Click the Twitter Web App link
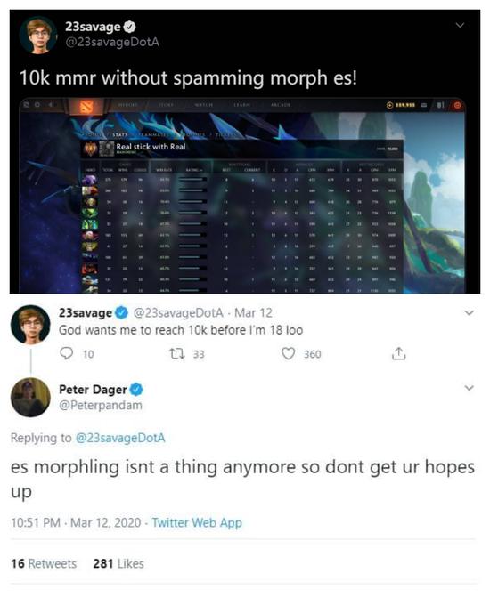The height and width of the screenshot is (597, 490). coord(197,523)
